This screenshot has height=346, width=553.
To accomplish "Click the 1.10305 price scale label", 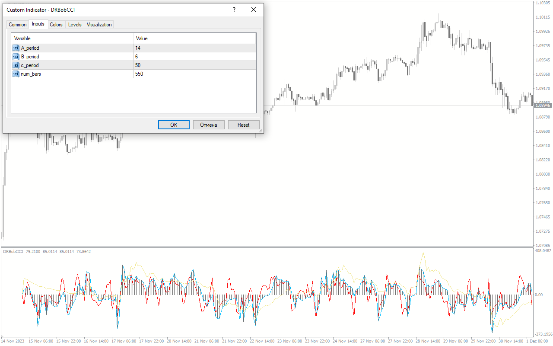I will (543, 3).
